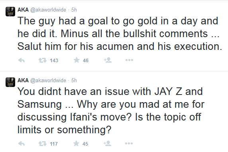Open AKA avatar on first tweet
The height and width of the screenshot is (152, 228).
coord(10,12)
